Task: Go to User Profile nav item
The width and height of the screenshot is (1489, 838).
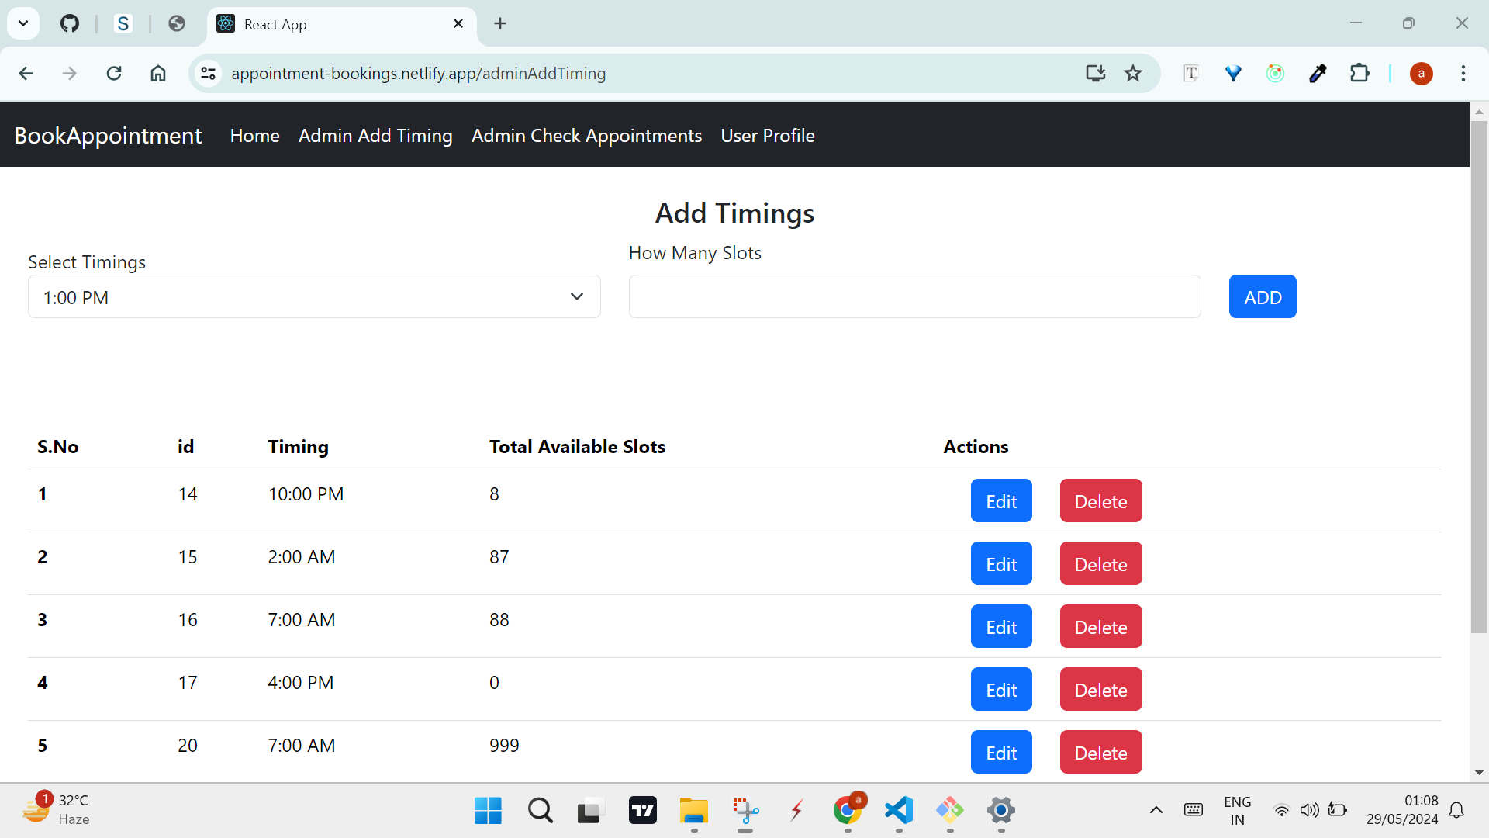Action: tap(767, 135)
